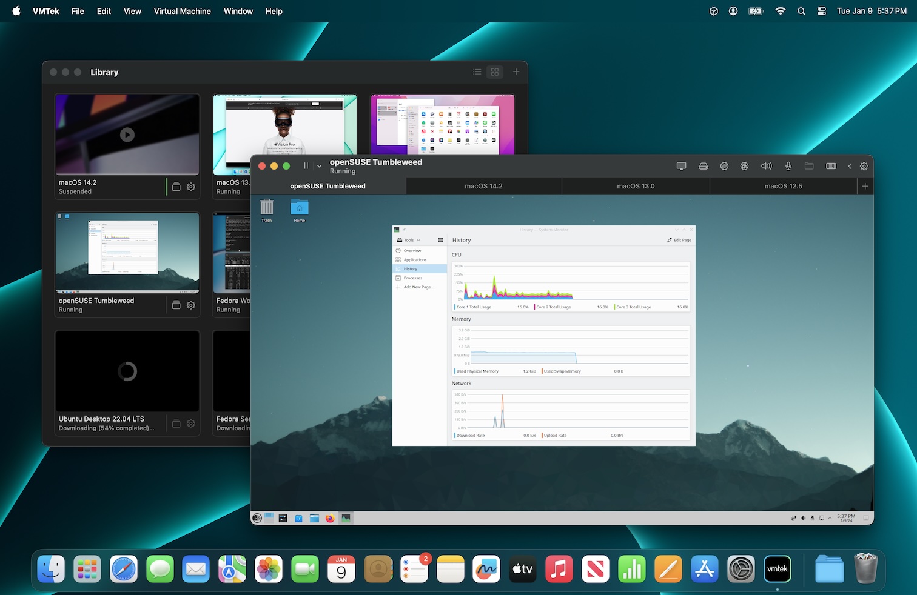Open settings gear for openSUSE Tumbleweed card
The image size is (917, 595).
tap(191, 305)
